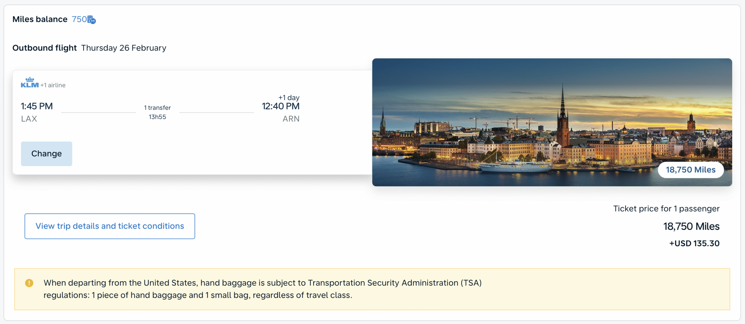The width and height of the screenshot is (745, 324).
Task: Click the 18,750 Miles badge on photo
Action: 691,170
